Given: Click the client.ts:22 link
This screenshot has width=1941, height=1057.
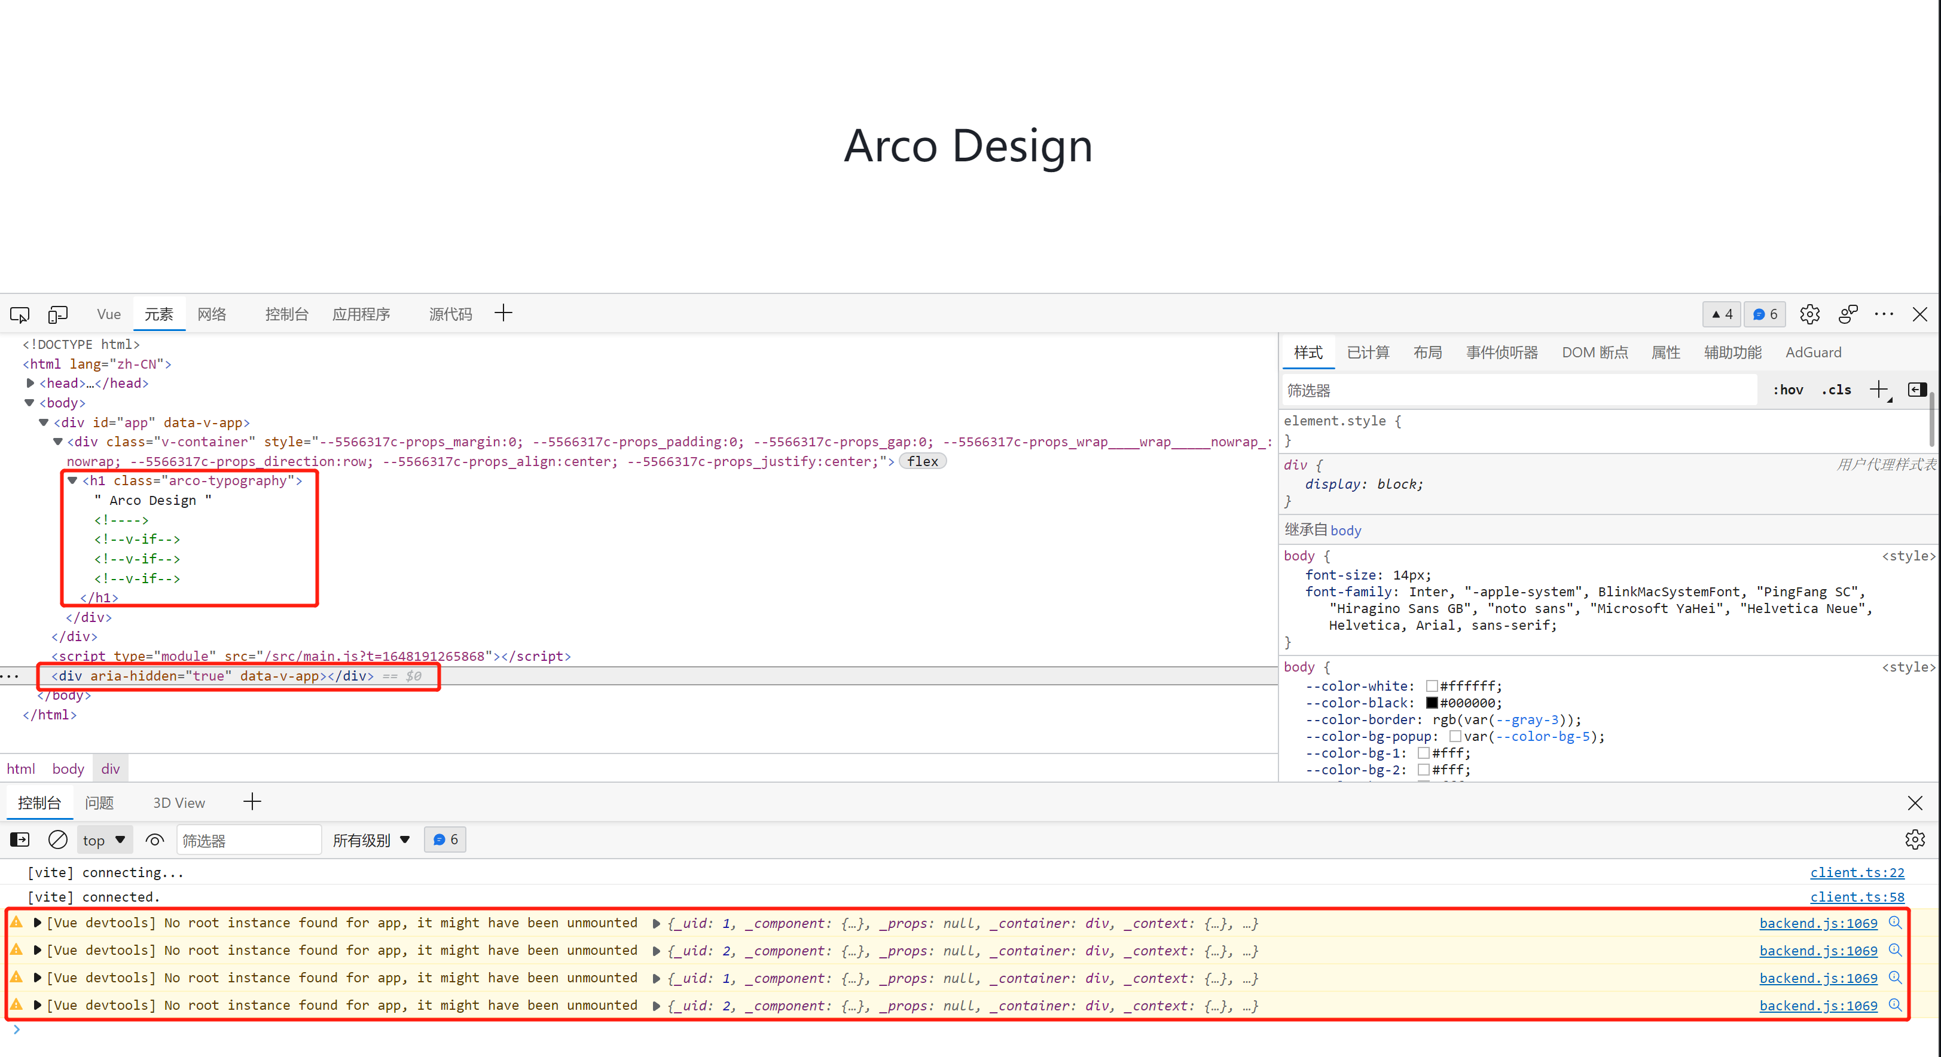Looking at the screenshot, I should coord(1857,872).
